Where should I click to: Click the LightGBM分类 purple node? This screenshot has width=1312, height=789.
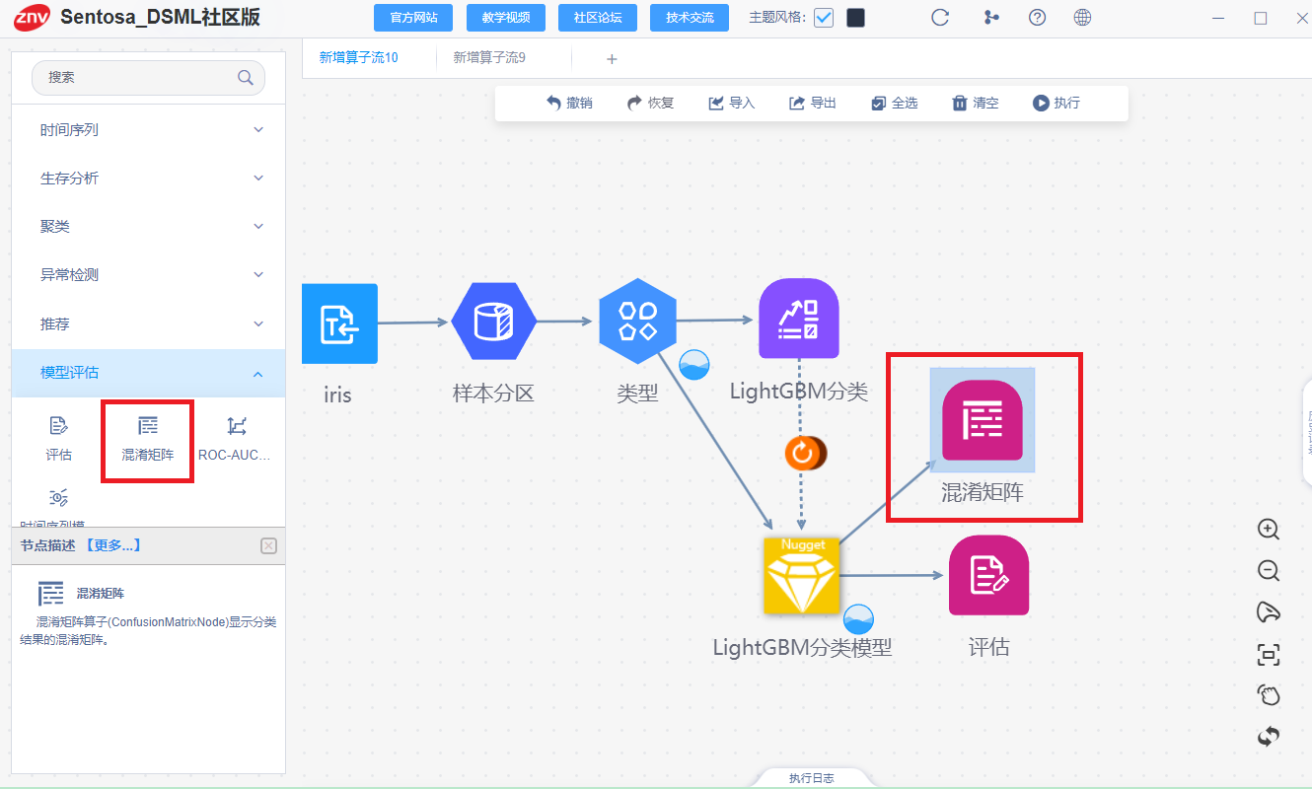(798, 318)
